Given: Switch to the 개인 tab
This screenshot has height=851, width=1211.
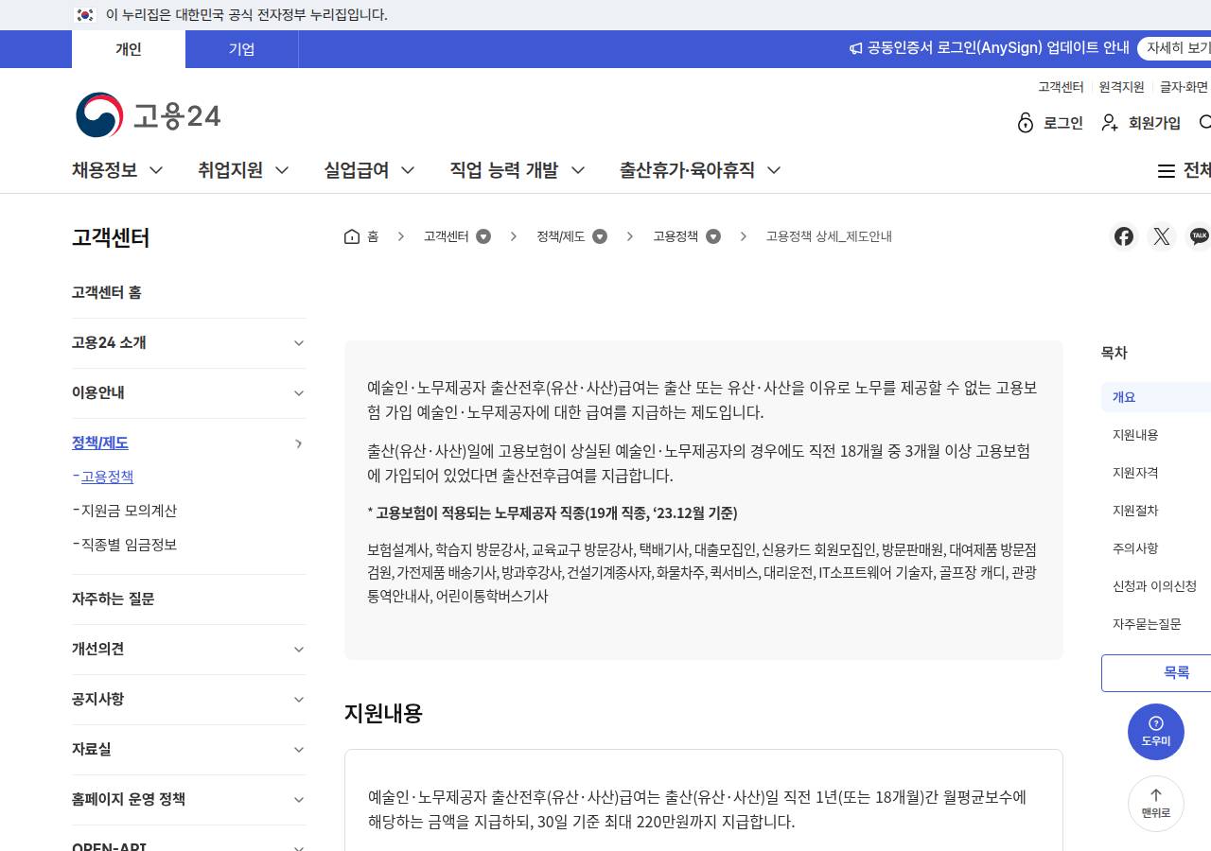Looking at the screenshot, I should tap(129, 49).
